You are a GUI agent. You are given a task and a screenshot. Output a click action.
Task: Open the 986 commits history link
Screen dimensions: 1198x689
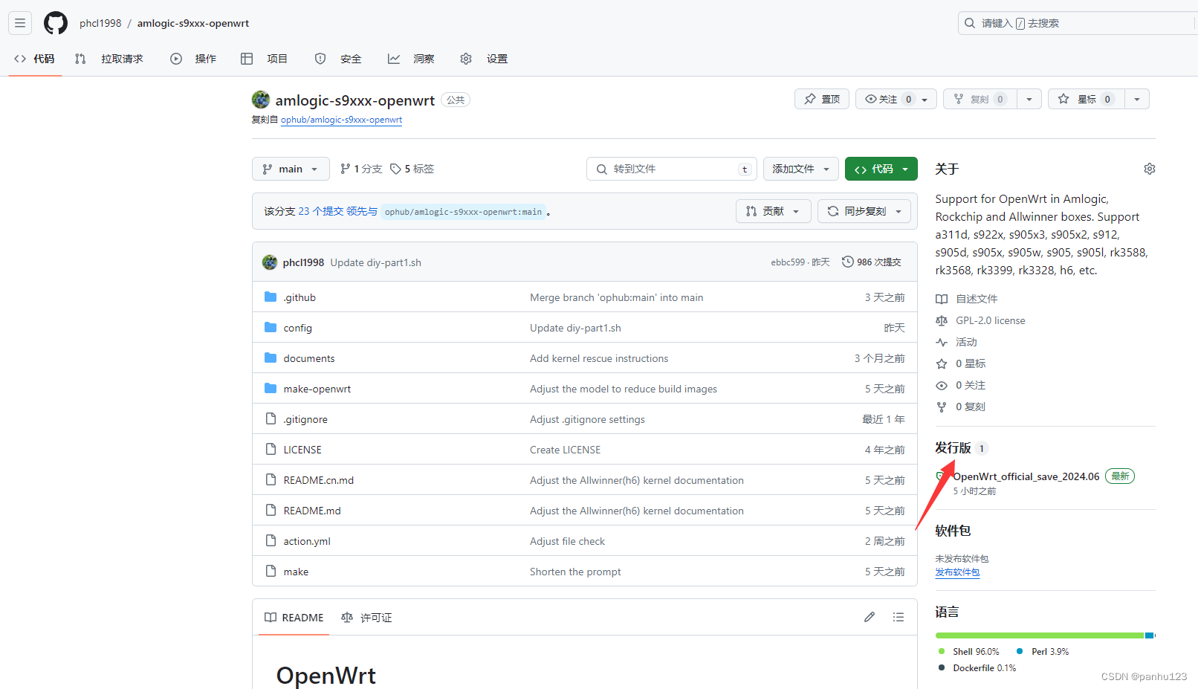coord(871,262)
